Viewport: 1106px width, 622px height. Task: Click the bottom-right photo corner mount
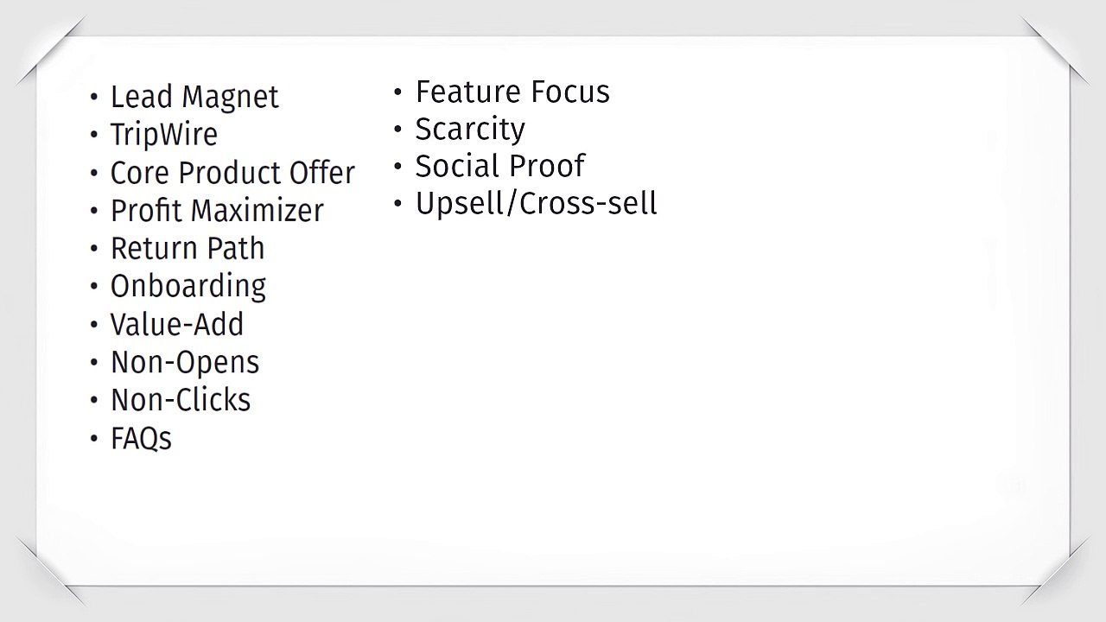point(1058,572)
